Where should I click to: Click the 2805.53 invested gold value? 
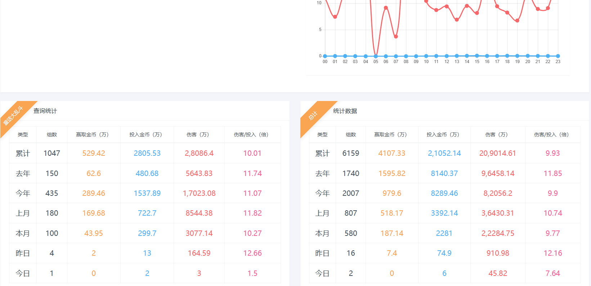[147, 153]
